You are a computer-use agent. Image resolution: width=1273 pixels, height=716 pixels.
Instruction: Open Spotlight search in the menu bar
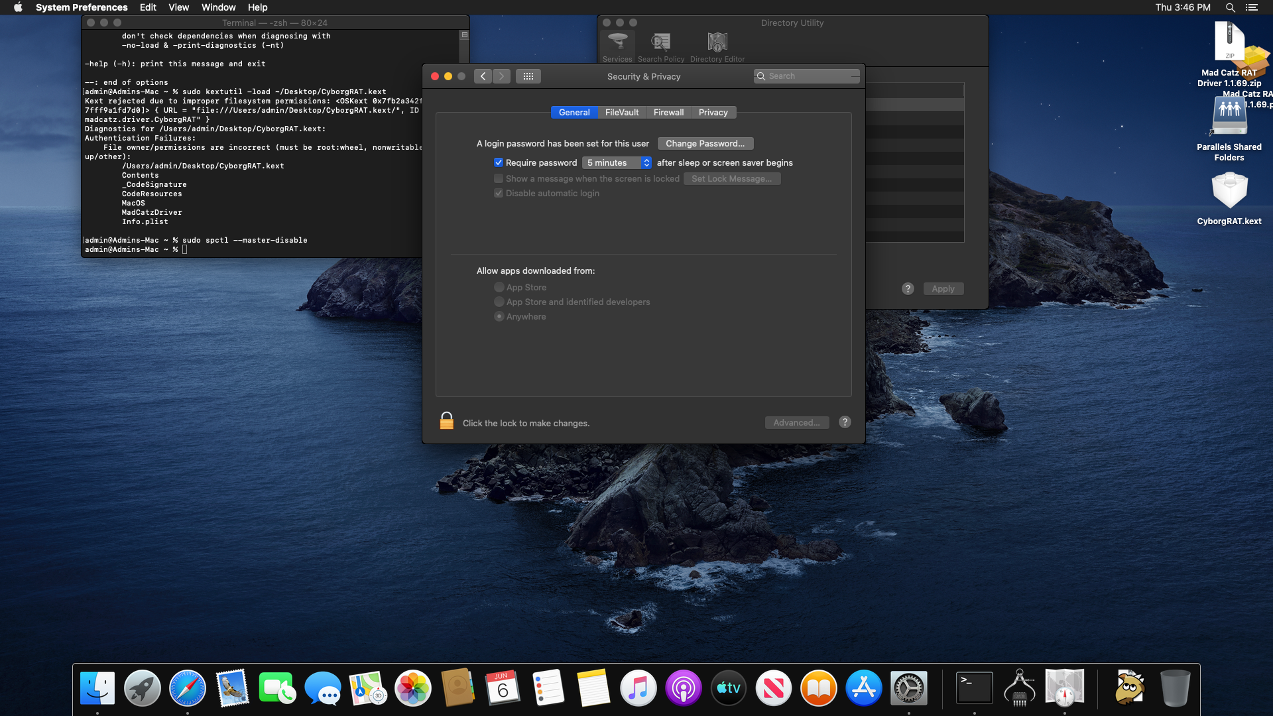1230,7
